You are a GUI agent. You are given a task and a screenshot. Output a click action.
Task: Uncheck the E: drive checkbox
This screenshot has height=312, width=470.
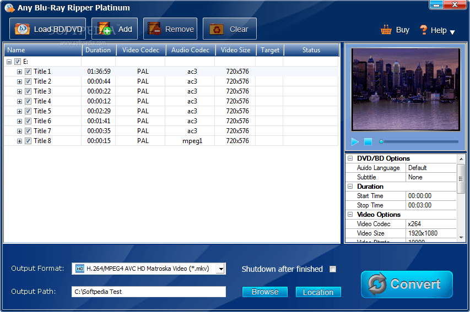click(18, 62)
